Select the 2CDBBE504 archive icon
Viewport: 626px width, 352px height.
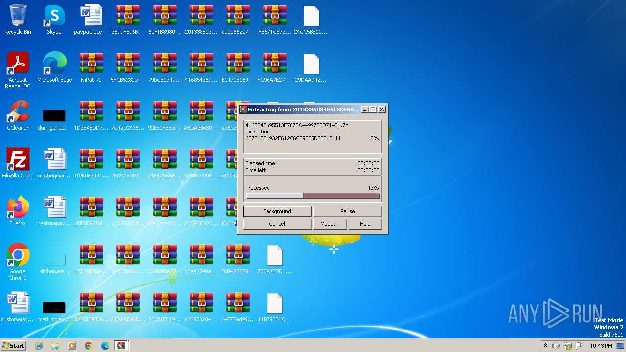point(91,259)
